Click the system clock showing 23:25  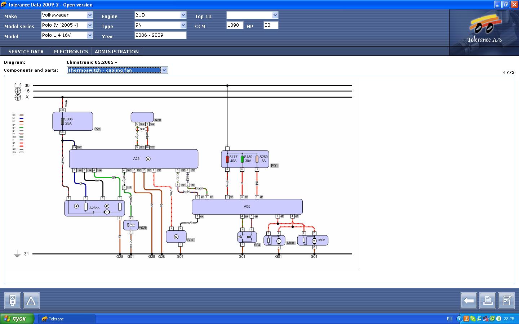[509, 319]
